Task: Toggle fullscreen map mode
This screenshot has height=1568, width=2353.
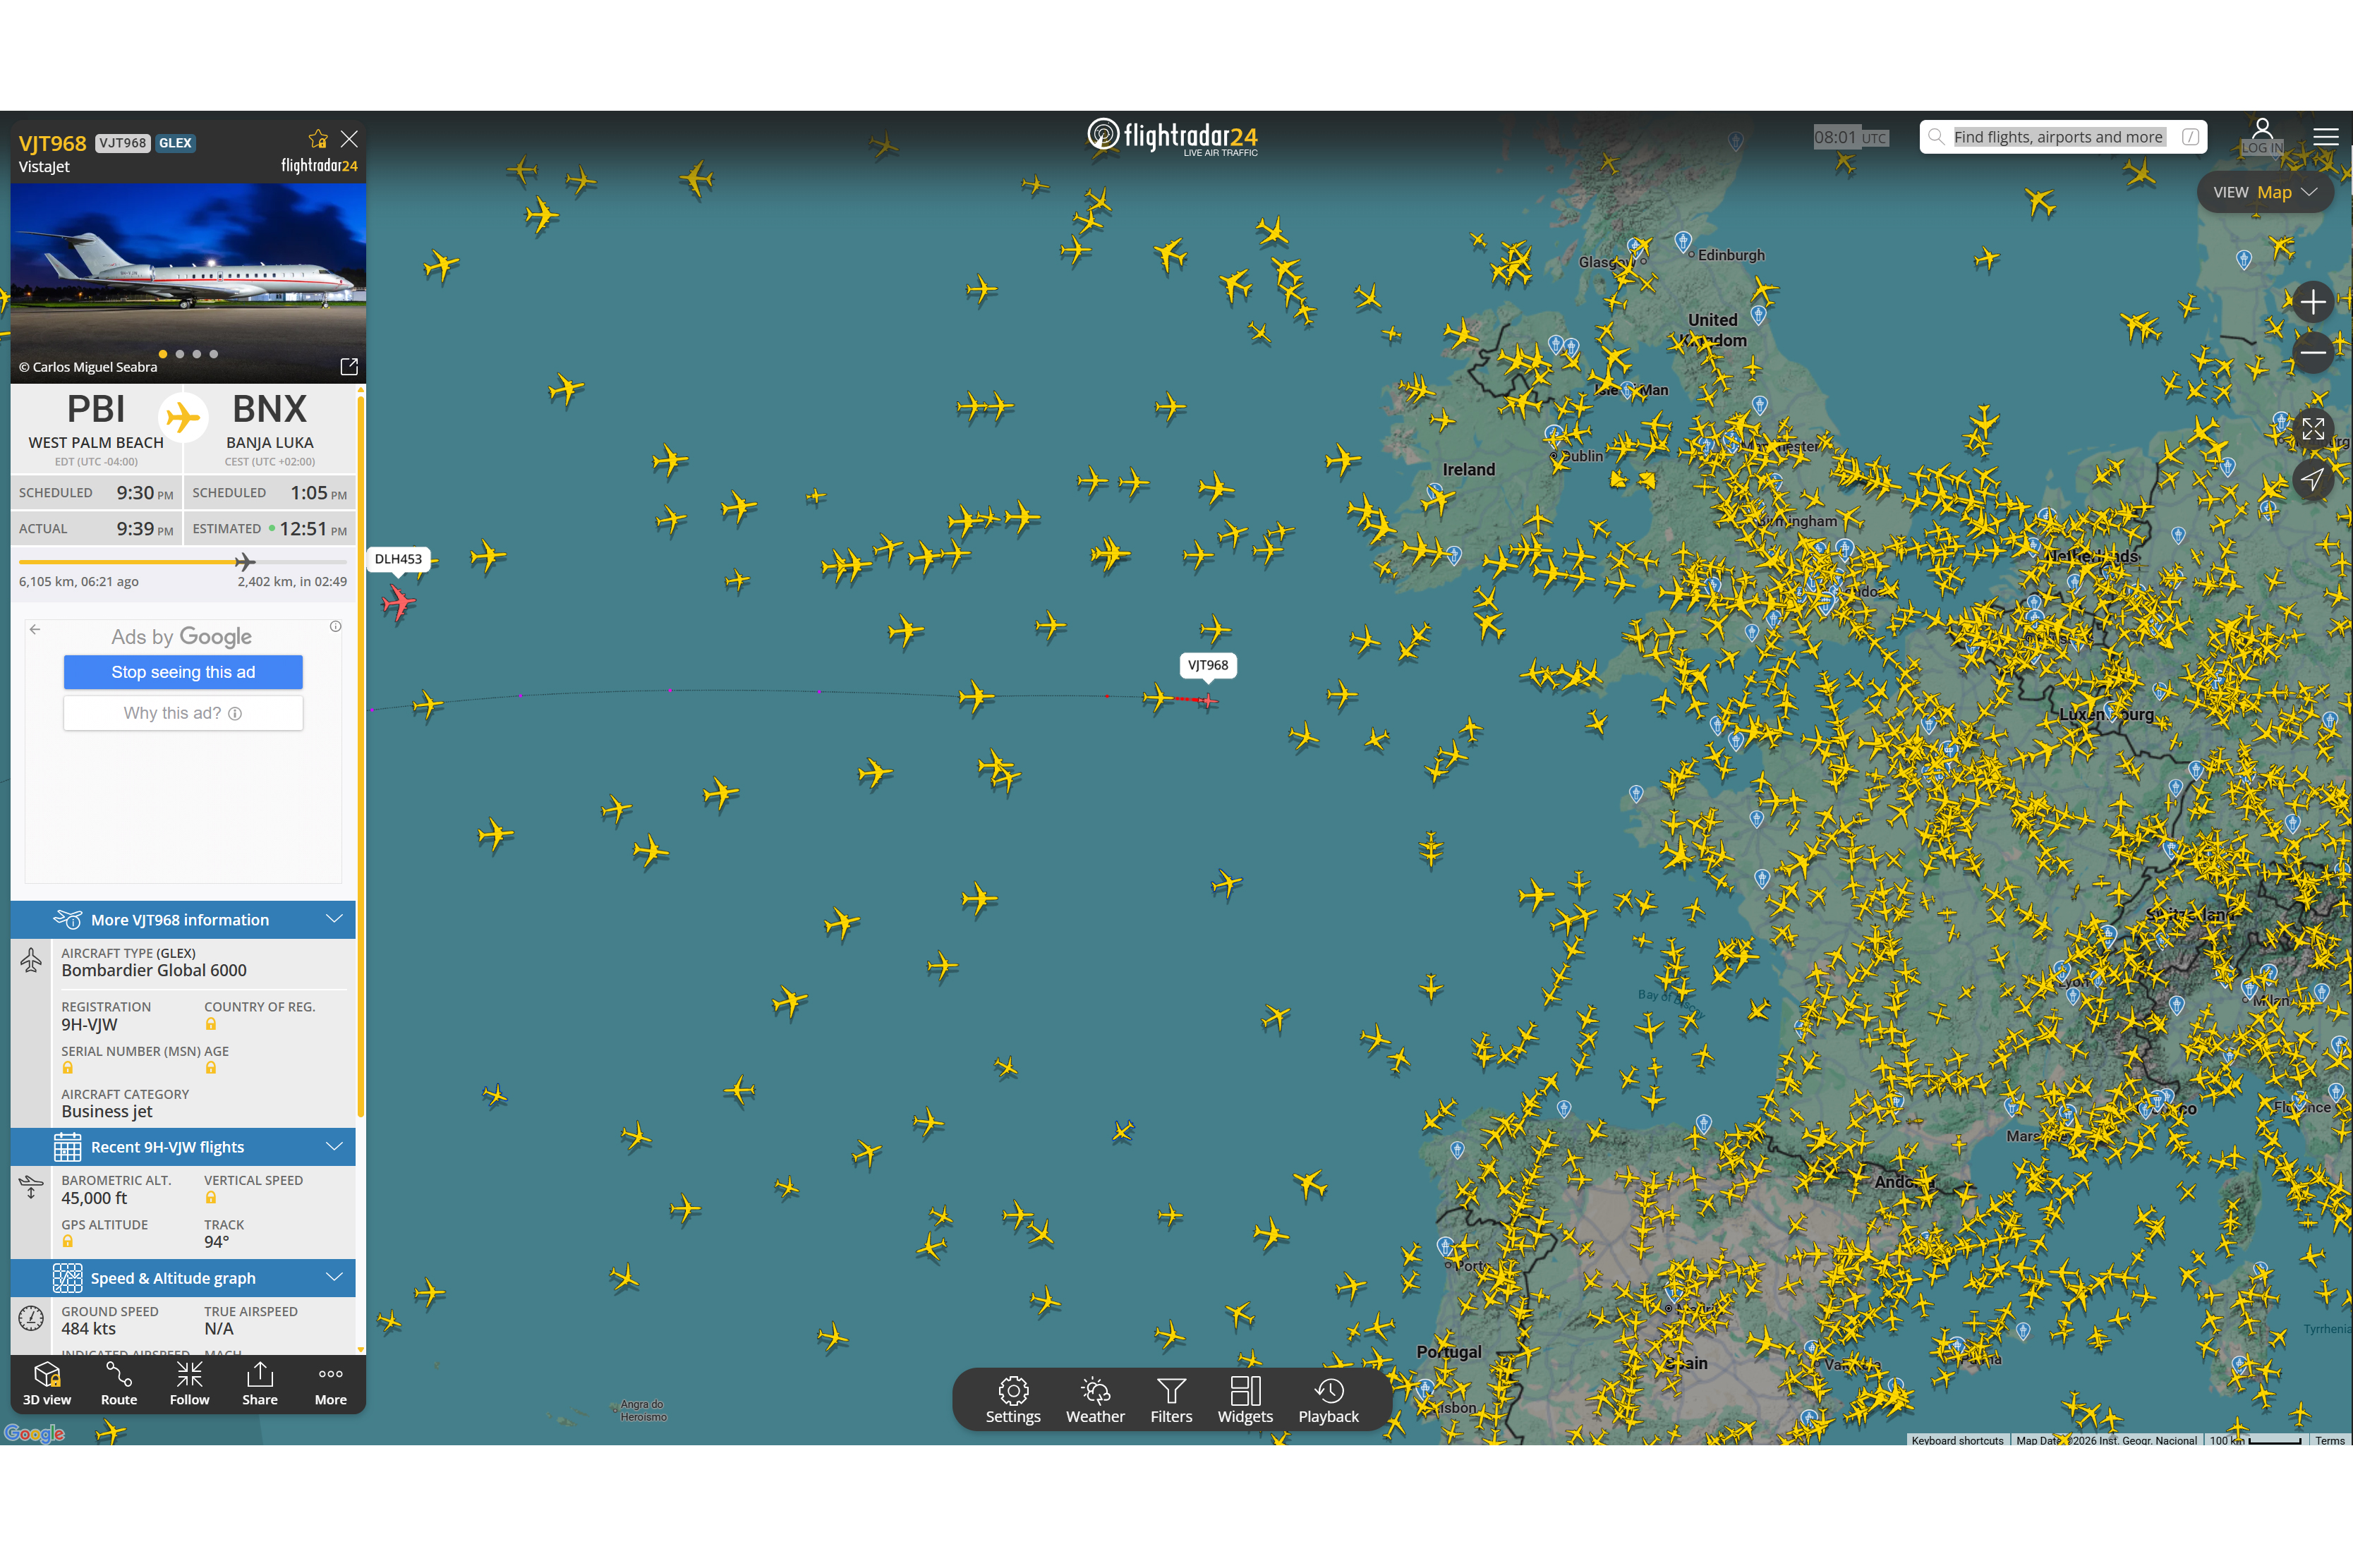Action: [2312, 430]
